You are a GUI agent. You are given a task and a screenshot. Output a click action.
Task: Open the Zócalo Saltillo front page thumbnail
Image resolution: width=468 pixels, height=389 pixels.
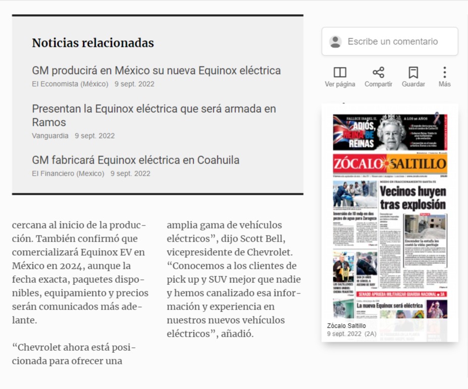[x=390, y=222]
